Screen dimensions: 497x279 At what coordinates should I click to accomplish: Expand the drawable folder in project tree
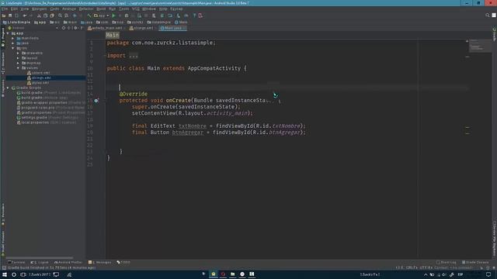click(18, 53)
